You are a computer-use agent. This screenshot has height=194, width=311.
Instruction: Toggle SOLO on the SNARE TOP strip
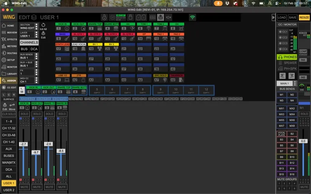[x=49, y=114]
